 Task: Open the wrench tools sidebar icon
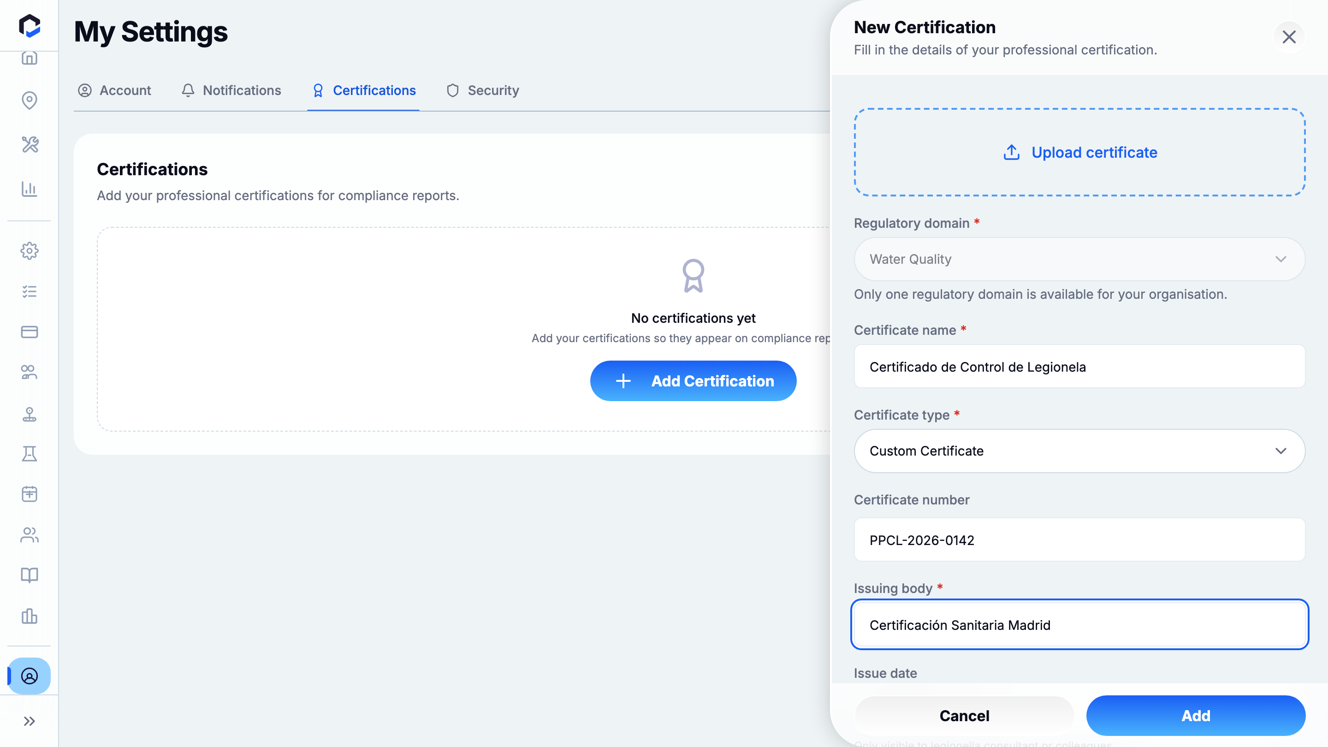pos(30,144)
